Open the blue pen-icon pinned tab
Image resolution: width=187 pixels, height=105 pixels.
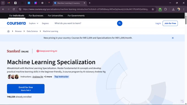click(x=29, y=3)
